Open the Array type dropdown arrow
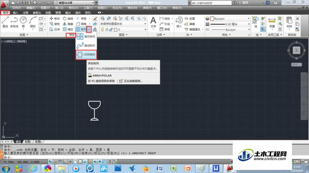Image resolution: width=309 pixels, height=173 pixels. pyautogui.click(x=89, y=29)
